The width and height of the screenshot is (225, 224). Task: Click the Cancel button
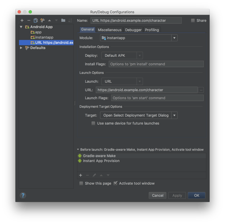pos(157,195)
